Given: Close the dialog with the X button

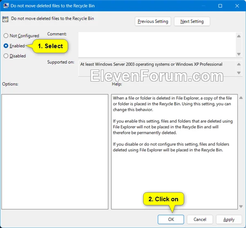Looking at the screenshot, I should [237, 6].
